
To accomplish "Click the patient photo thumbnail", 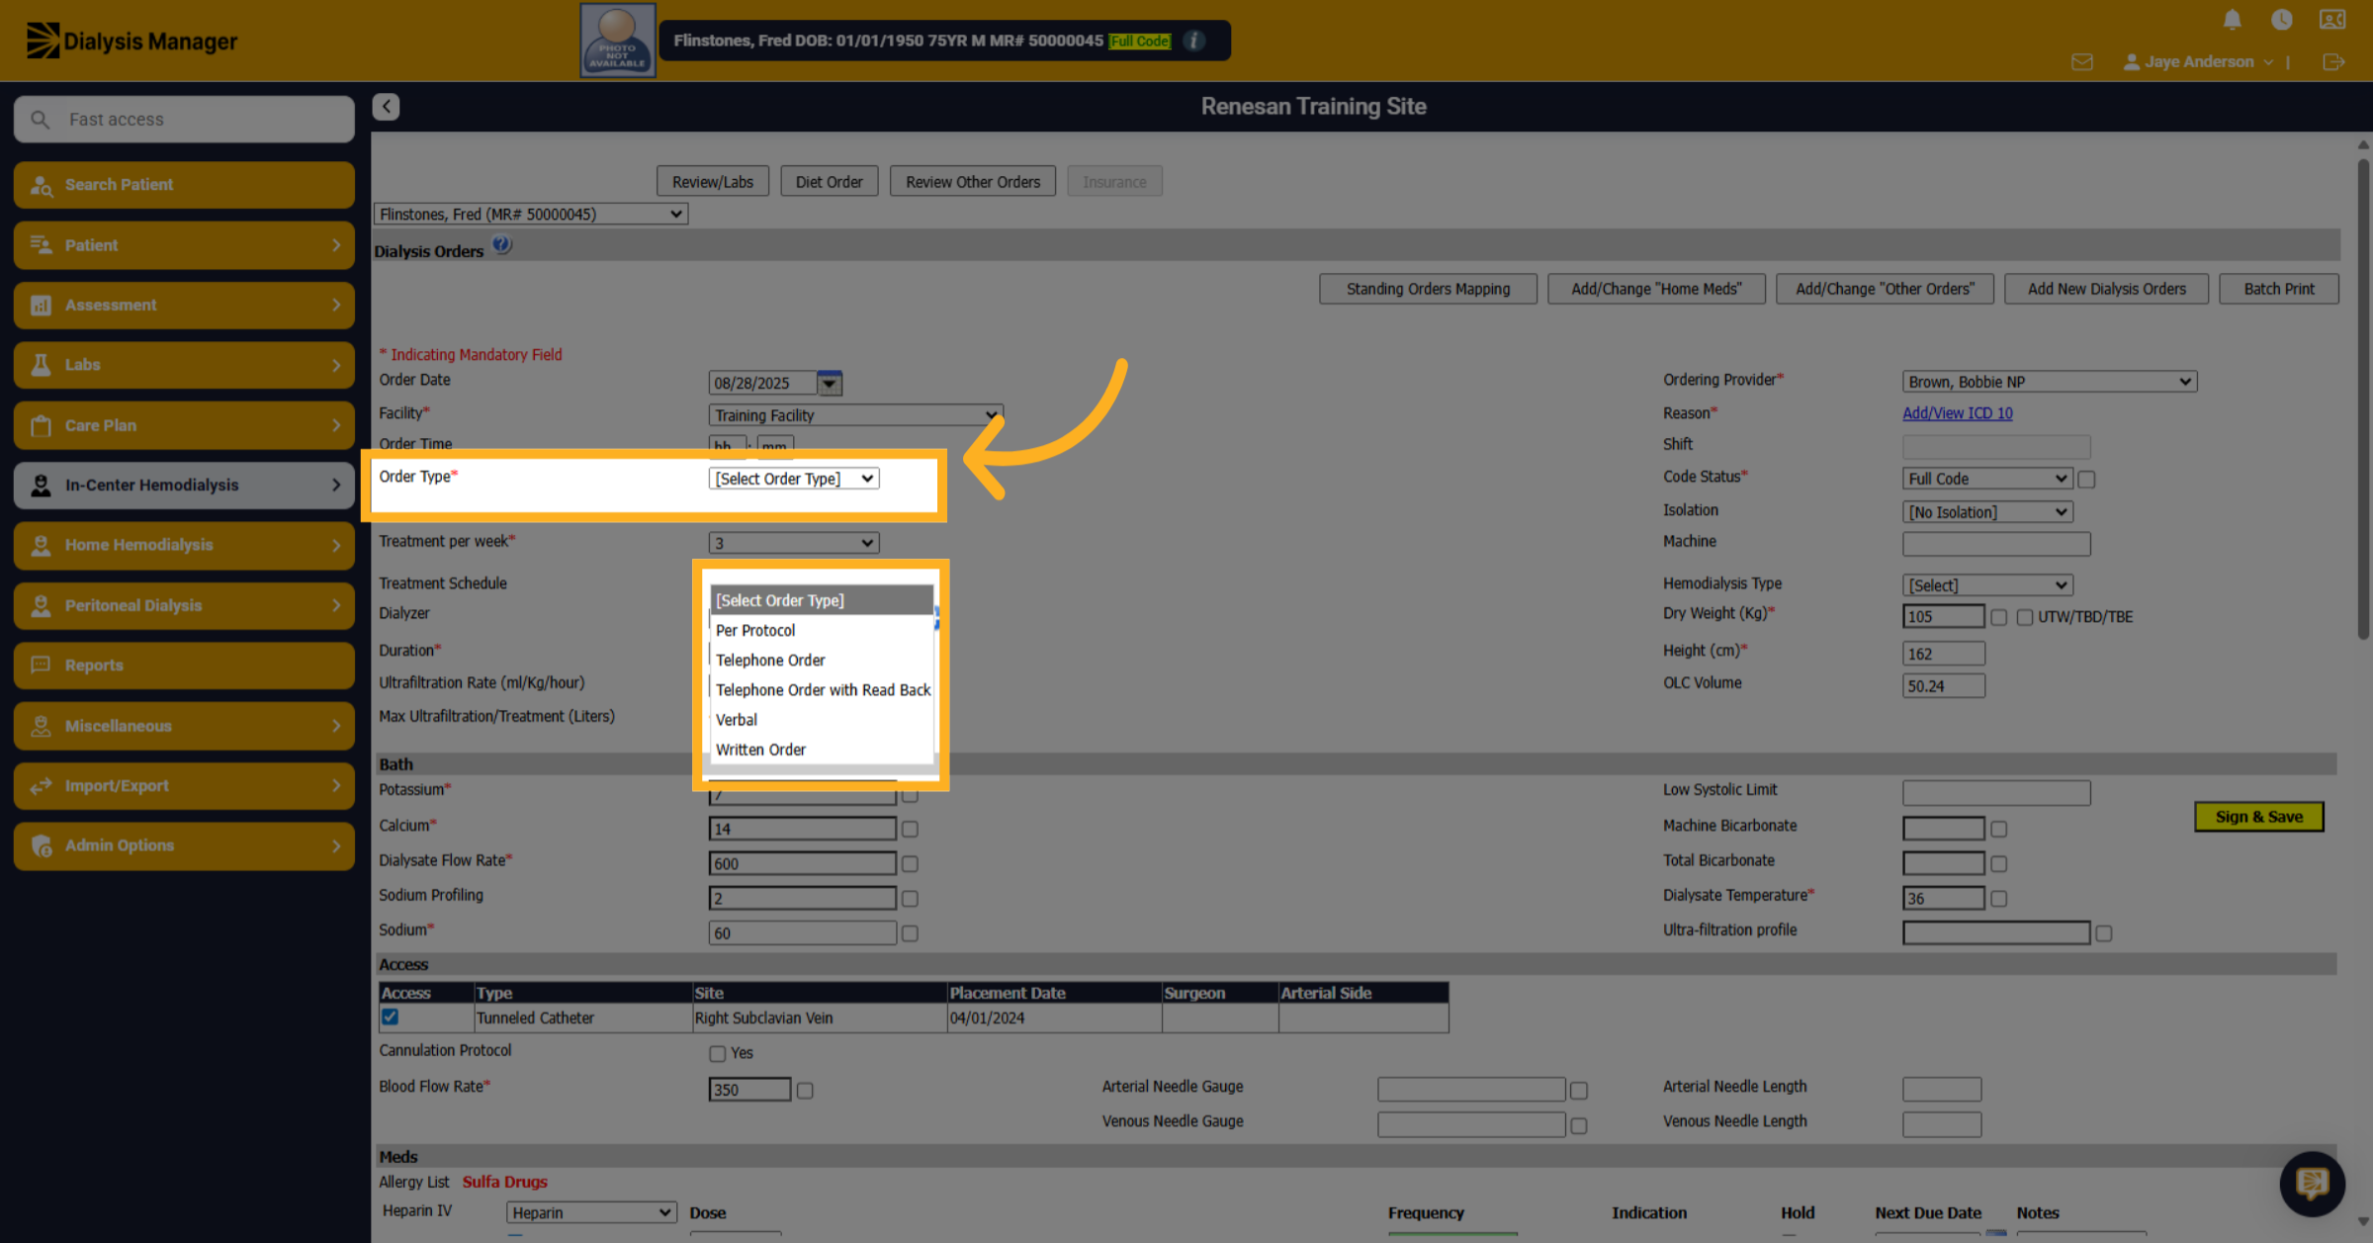I will pyautogui.click(x=617, y=40).
